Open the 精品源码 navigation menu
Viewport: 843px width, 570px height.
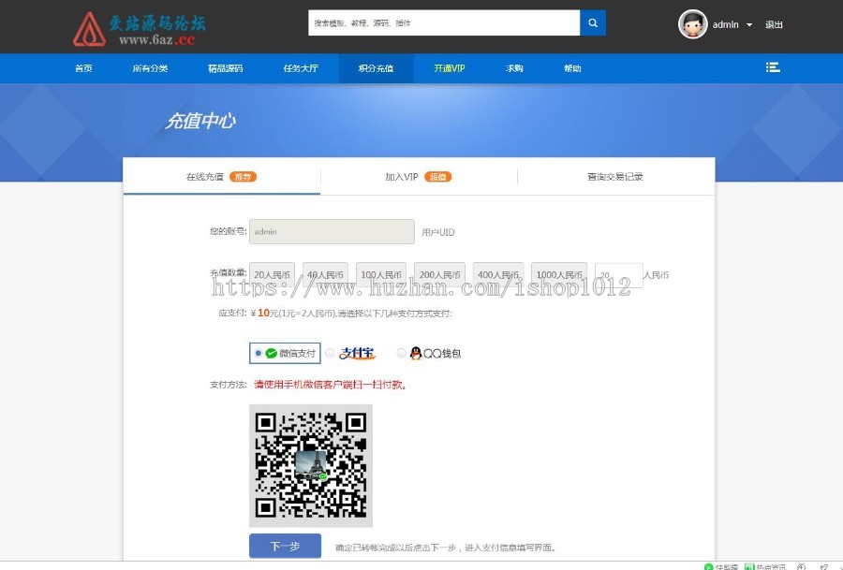pos(225,68)
